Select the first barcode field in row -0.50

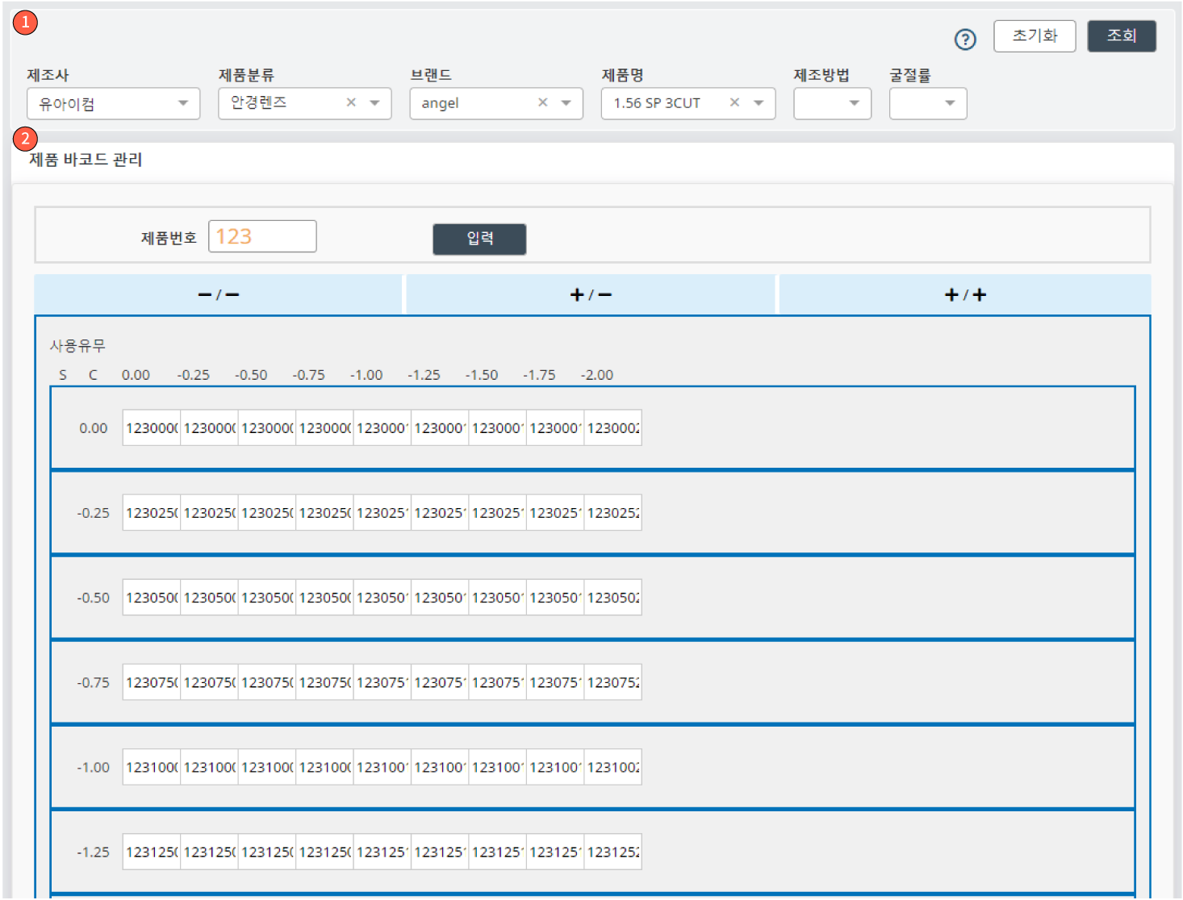coord(151,597)
